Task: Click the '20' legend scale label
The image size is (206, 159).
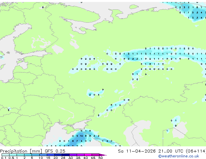Action: 56,158
